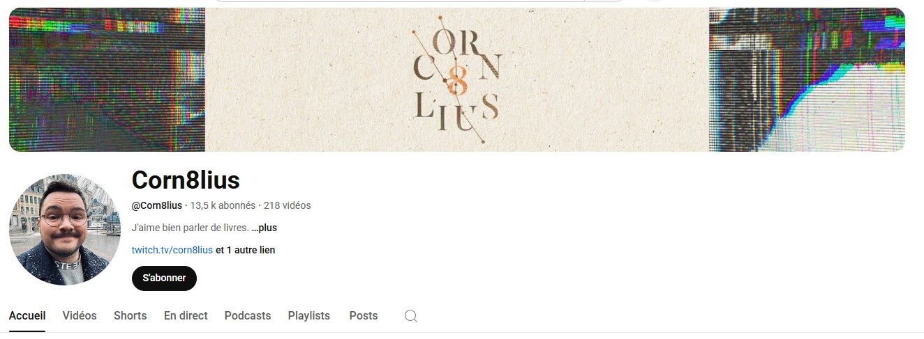Click the Corn8lius channel title
924x339 pixels.
186,180
